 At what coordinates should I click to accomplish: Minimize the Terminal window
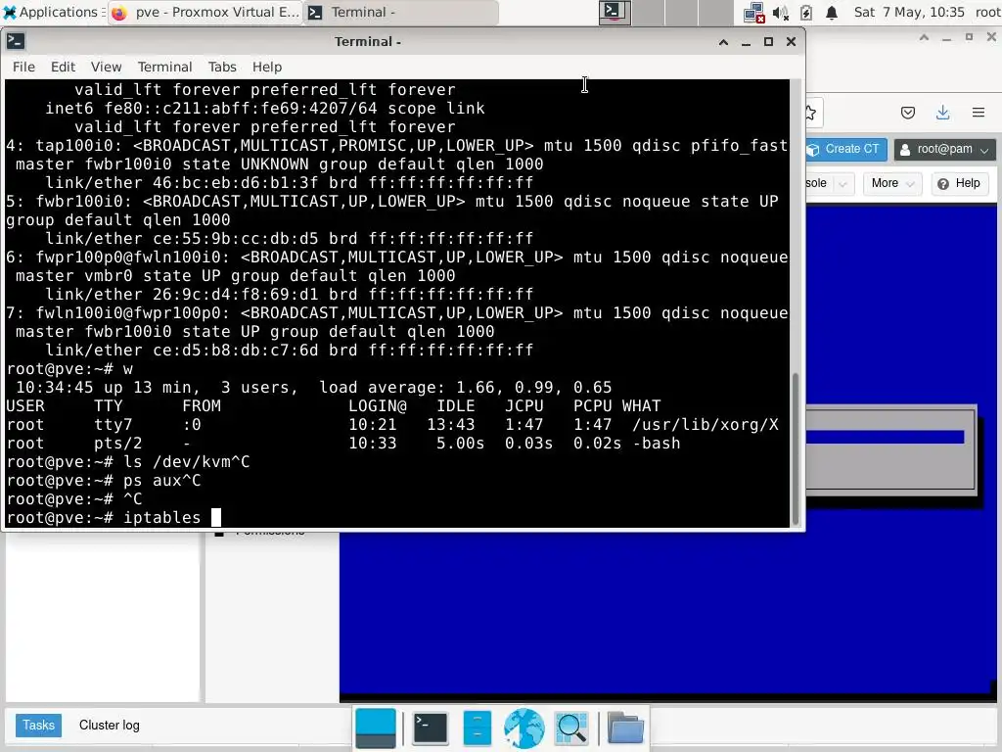coord(746,42)
